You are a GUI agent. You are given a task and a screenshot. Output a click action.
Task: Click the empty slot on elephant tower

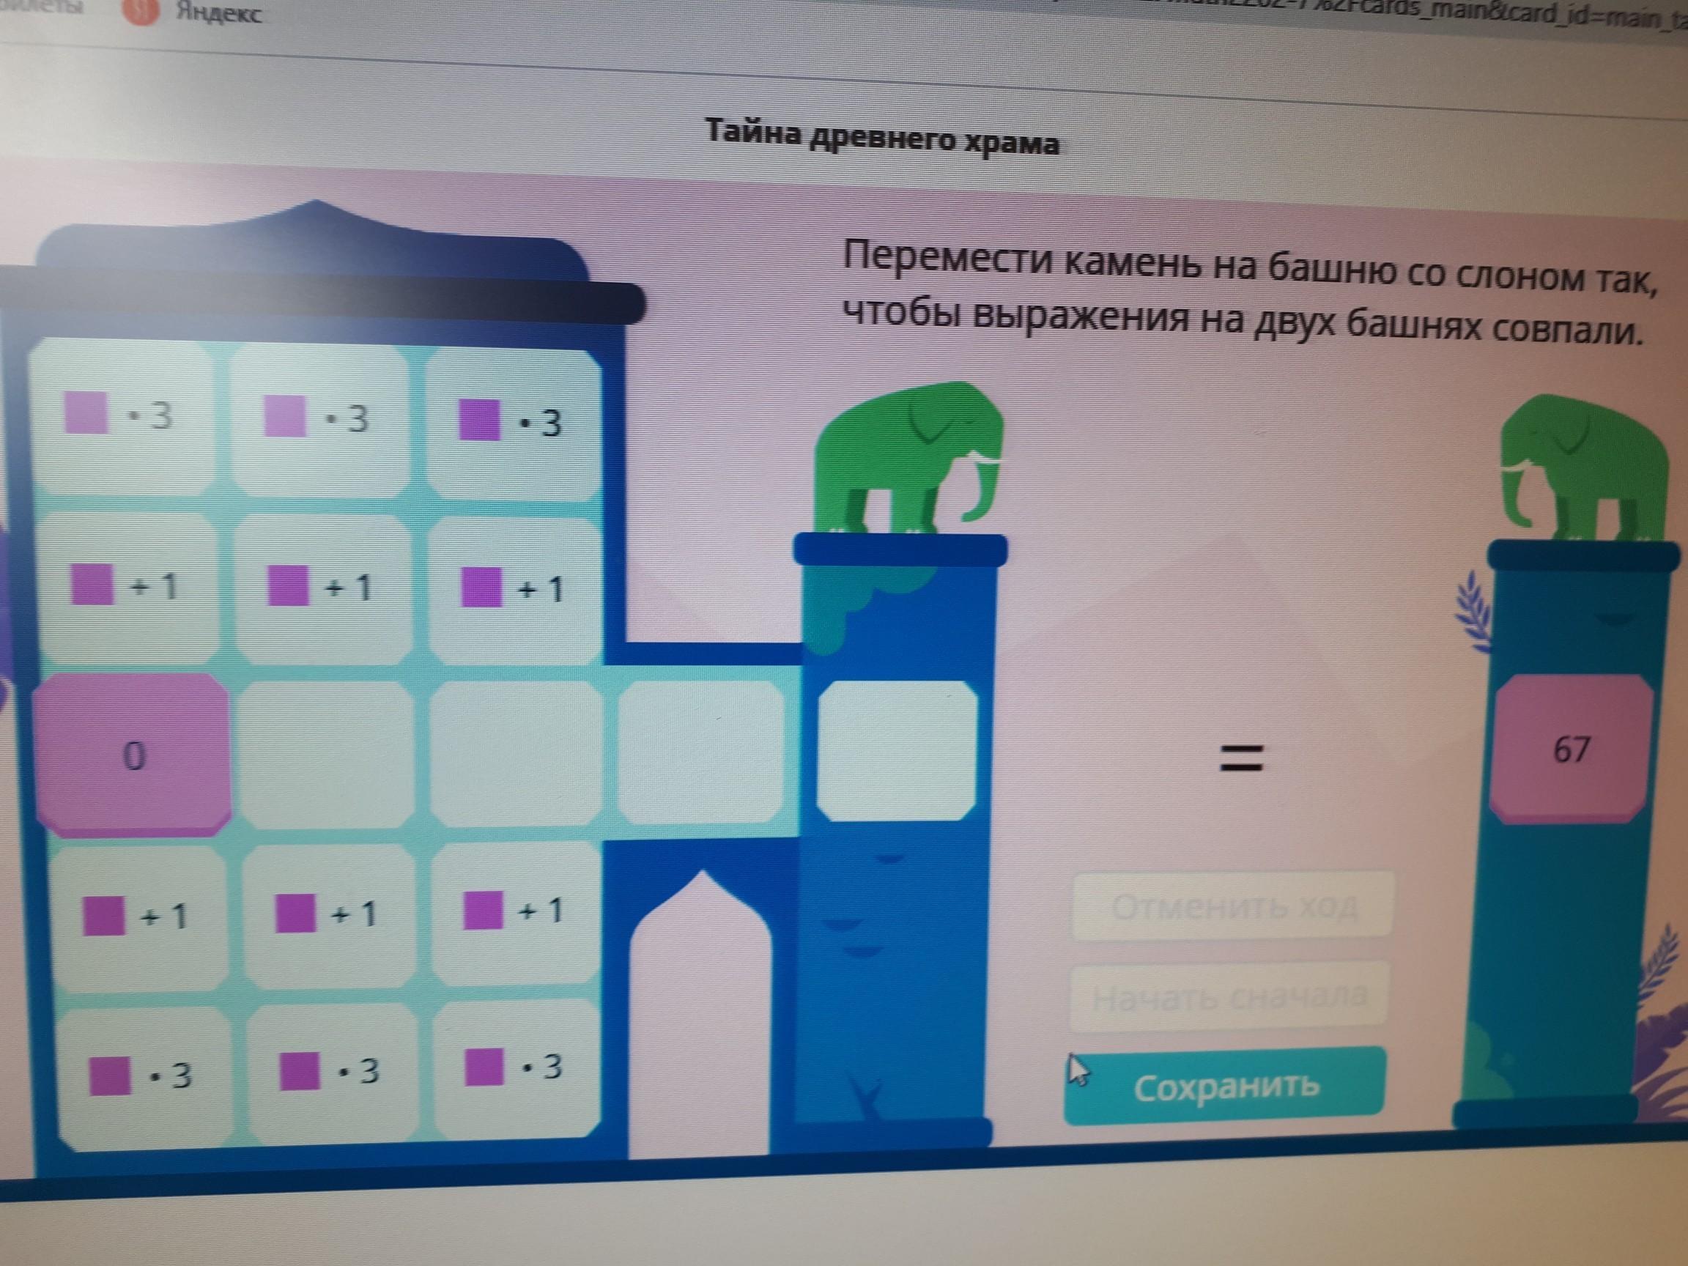pos(897,751)
